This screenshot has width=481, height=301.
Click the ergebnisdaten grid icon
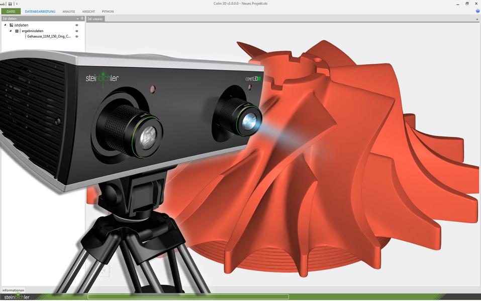[17, 31]
